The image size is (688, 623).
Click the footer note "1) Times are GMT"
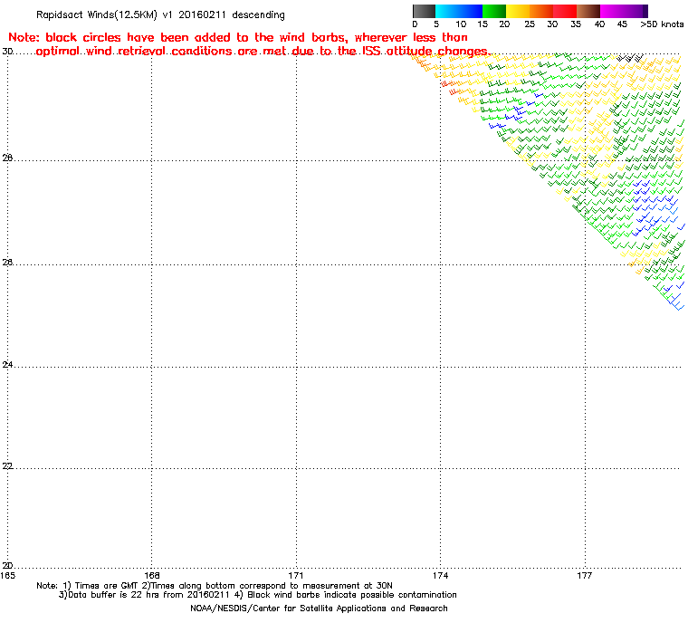(101, 586)
